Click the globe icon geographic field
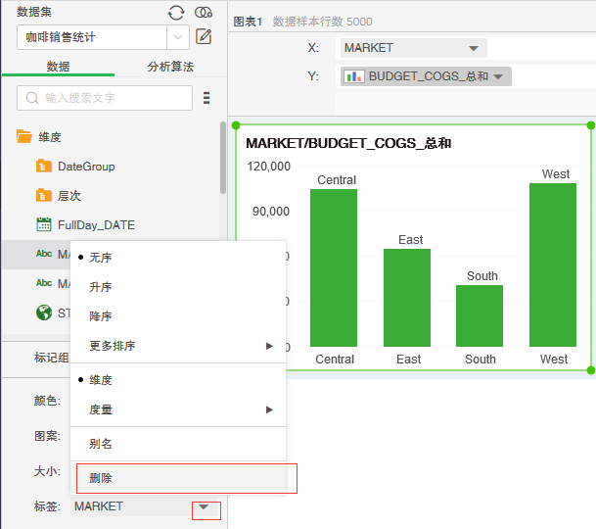Viewport: 596px width, 529px height. coord(44,313)
